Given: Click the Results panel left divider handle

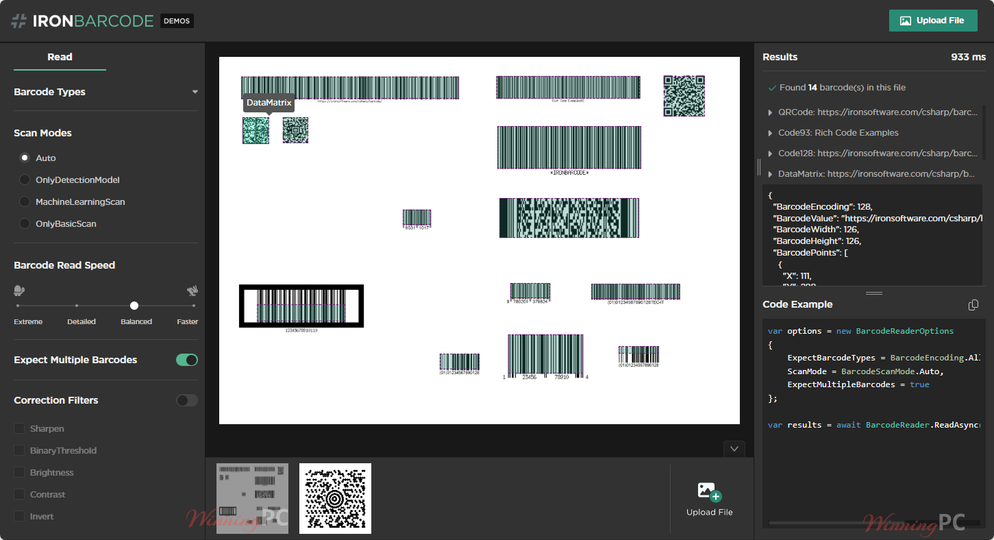Looking at the screenshot, I should click(x=758, y=167).
